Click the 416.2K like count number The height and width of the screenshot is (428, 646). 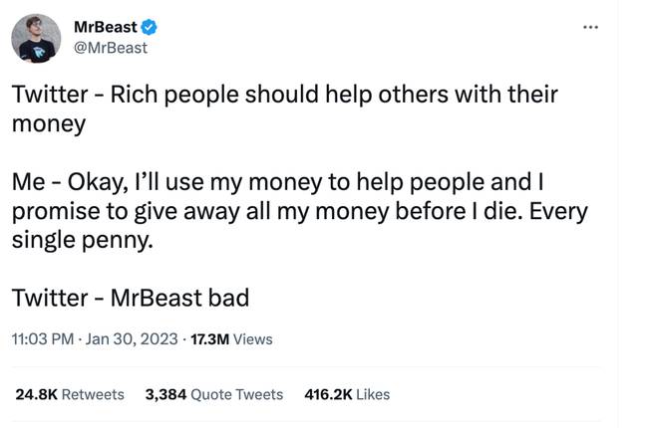(328, 394)
